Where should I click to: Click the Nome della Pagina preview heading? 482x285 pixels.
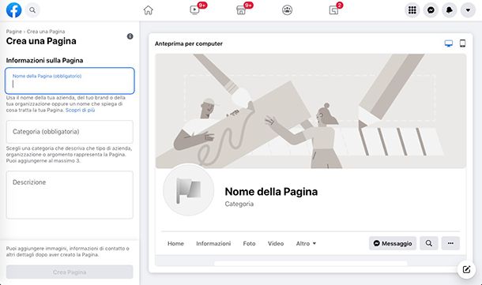point(271,191)
